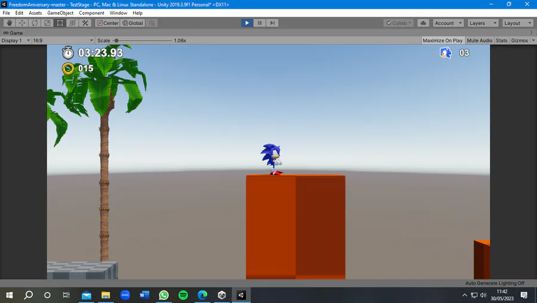The height and width of the screenshot is (303, 537).
Task: Open the Account dropdown
Action: tap(448, 23)
